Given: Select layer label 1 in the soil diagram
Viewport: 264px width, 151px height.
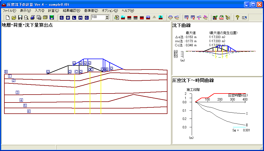Looking at the screenshot, I should [x=10, y=76].
